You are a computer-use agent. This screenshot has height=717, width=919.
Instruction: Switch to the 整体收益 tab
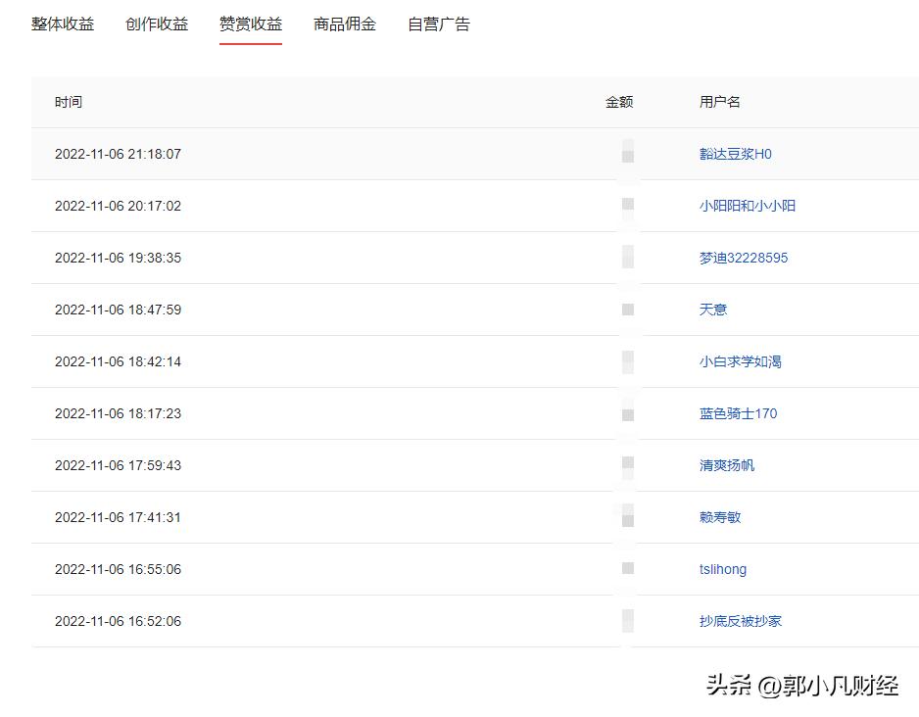tap(63, 24)
